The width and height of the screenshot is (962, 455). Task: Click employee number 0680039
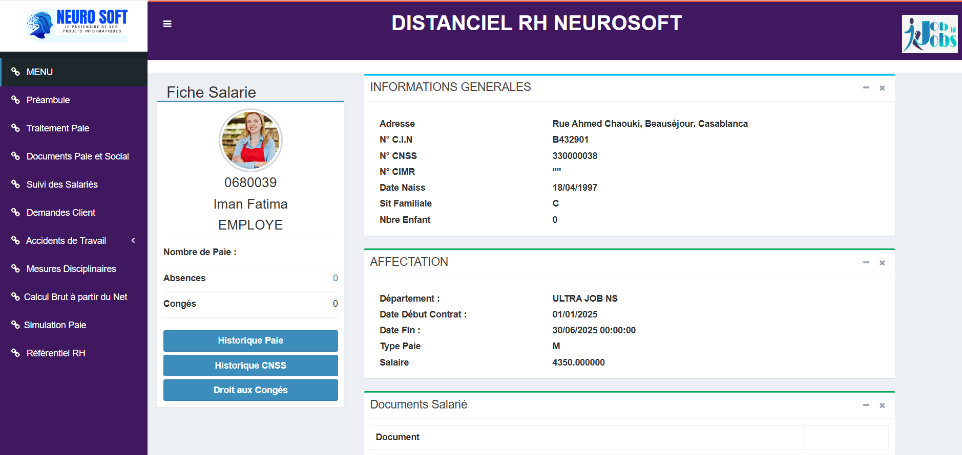coord(250,183)
